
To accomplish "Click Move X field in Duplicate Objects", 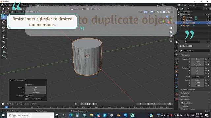I will [36, 88].
